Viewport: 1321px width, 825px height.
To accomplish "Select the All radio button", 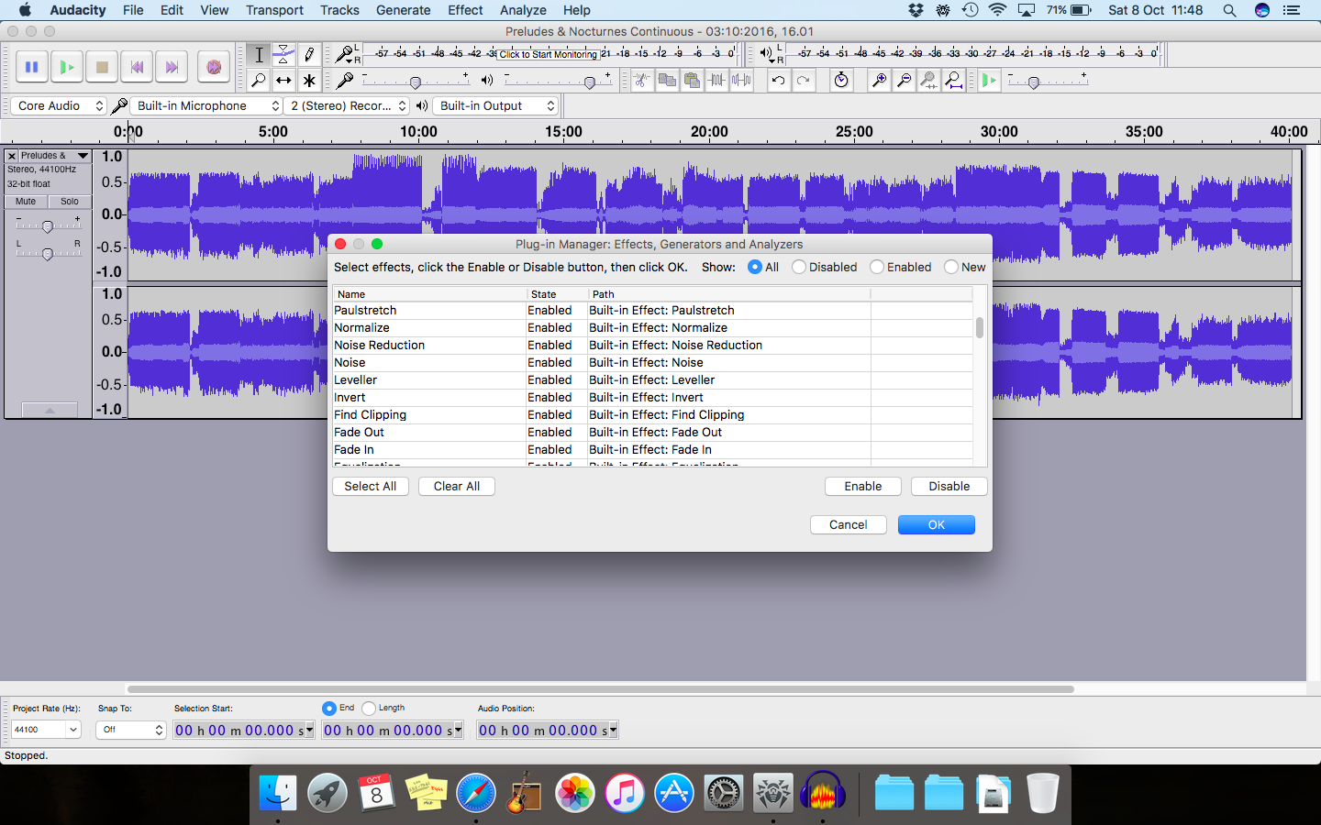I will click(x=755, y=267).
